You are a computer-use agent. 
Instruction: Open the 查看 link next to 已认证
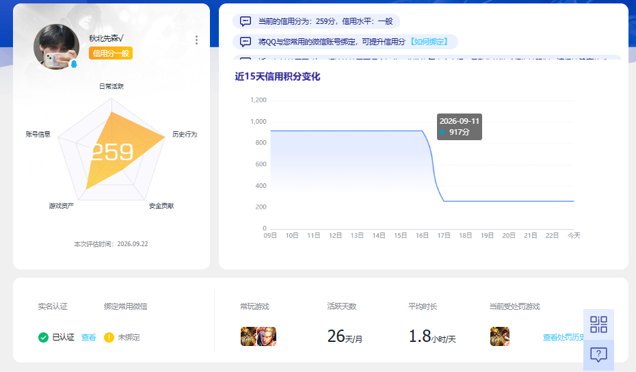[x=88, y=338]
